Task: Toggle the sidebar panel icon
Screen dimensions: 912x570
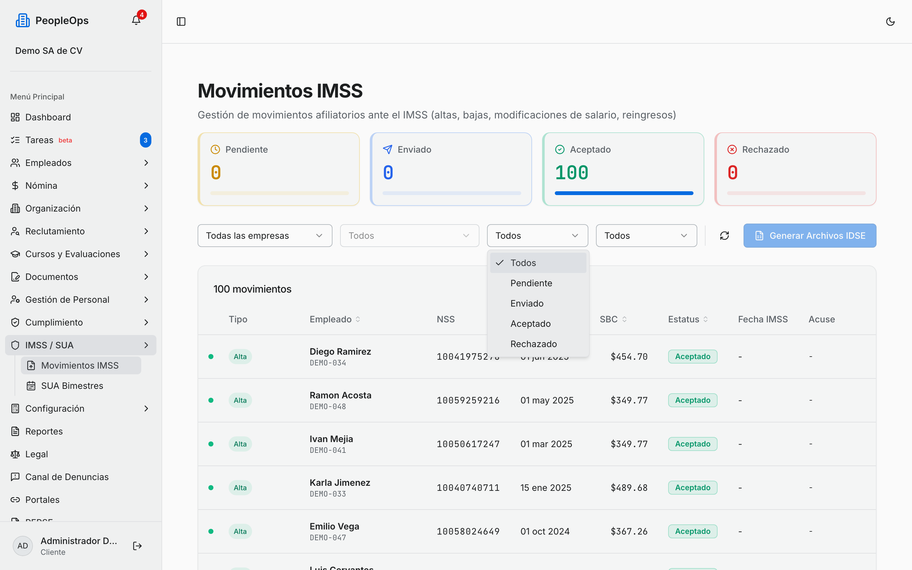Action: [181, 22]
